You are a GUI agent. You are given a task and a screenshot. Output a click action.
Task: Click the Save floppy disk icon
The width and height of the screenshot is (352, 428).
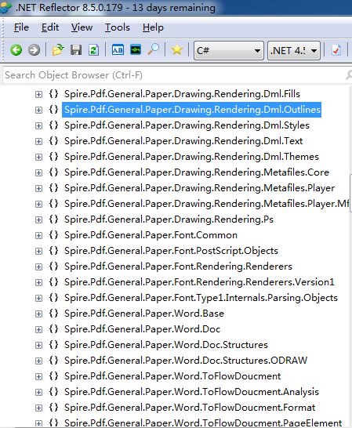[x=76, y=50]
